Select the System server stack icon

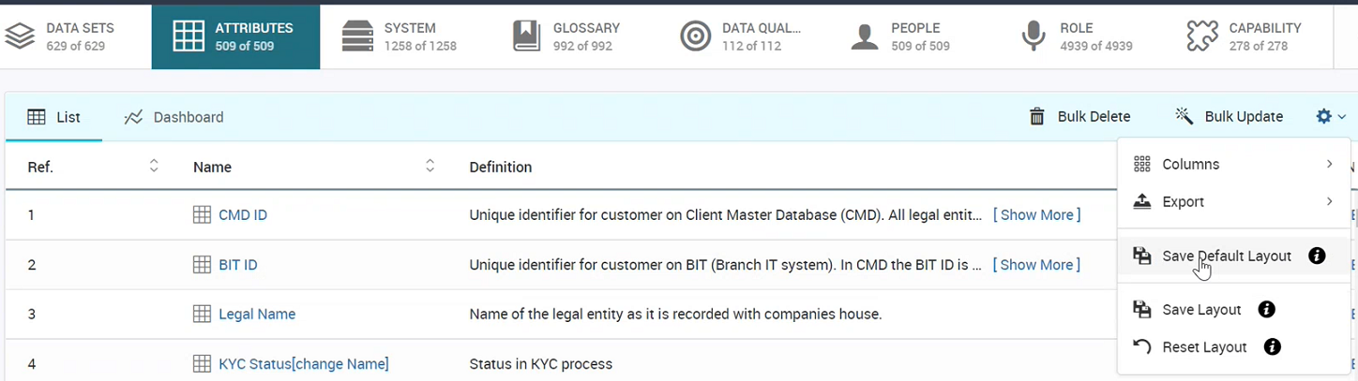pos(357,37)
